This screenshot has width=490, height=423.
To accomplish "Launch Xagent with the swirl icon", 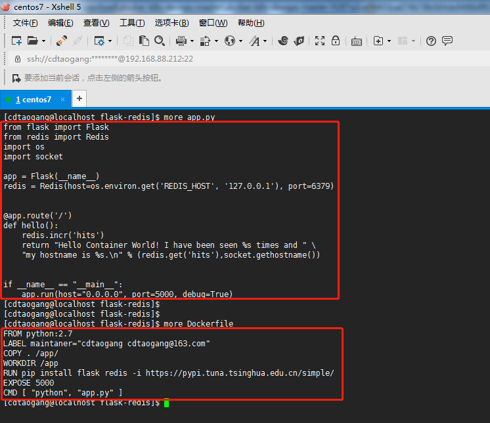I will tap(299, 41).
